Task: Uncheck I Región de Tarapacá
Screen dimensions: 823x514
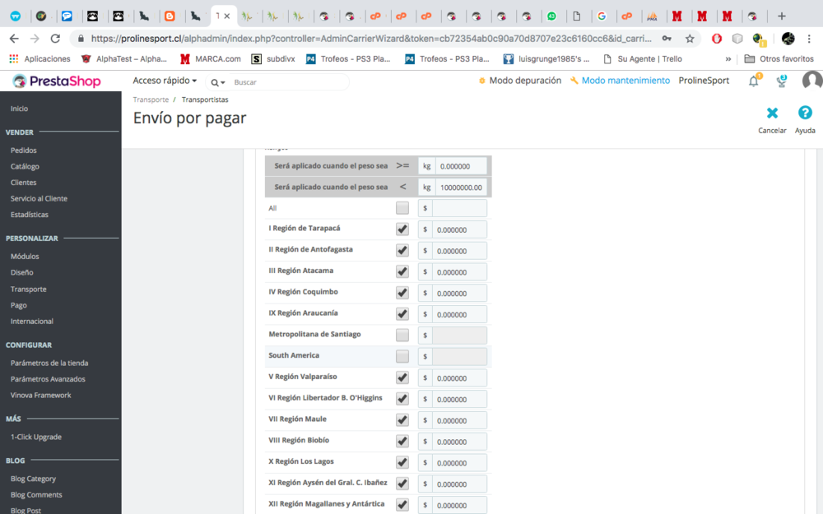Action: 402,229
